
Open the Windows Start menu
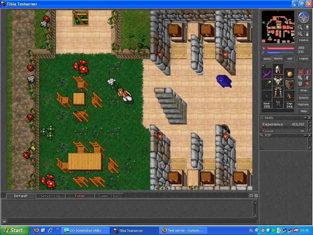point(15,230)
